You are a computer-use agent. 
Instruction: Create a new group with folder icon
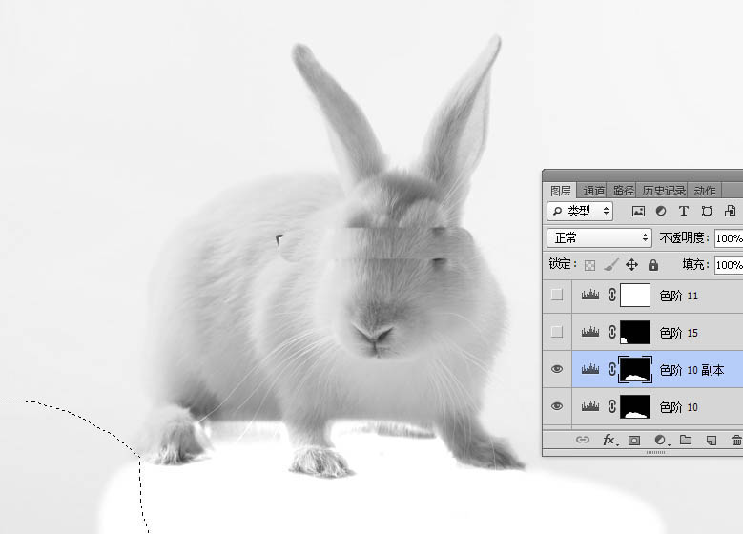pos(685,440)
